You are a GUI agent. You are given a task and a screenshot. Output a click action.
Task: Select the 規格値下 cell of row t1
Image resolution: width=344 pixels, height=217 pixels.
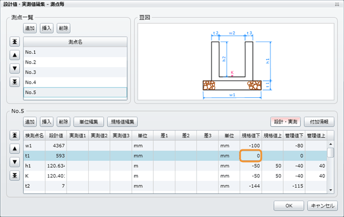(251, 156)
